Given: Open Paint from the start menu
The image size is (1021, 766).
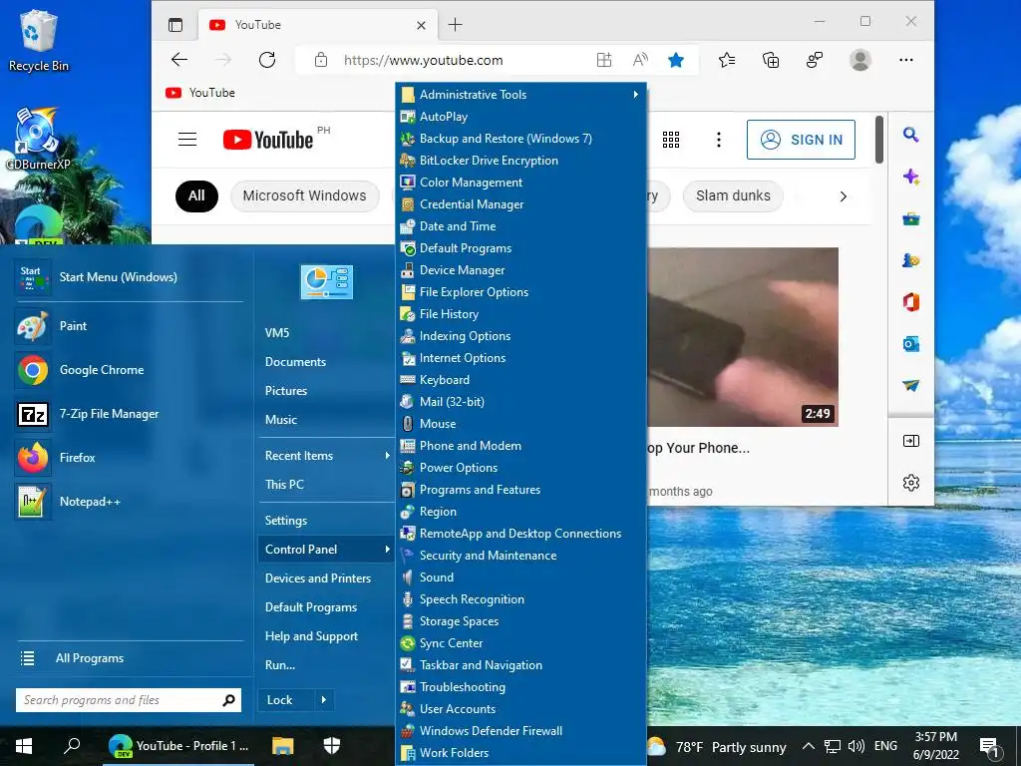Looking at the screenshot, I should point(129,326).
